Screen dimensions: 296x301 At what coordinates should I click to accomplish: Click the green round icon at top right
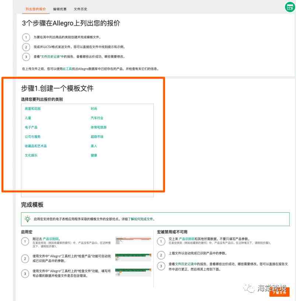coord(290,7)
